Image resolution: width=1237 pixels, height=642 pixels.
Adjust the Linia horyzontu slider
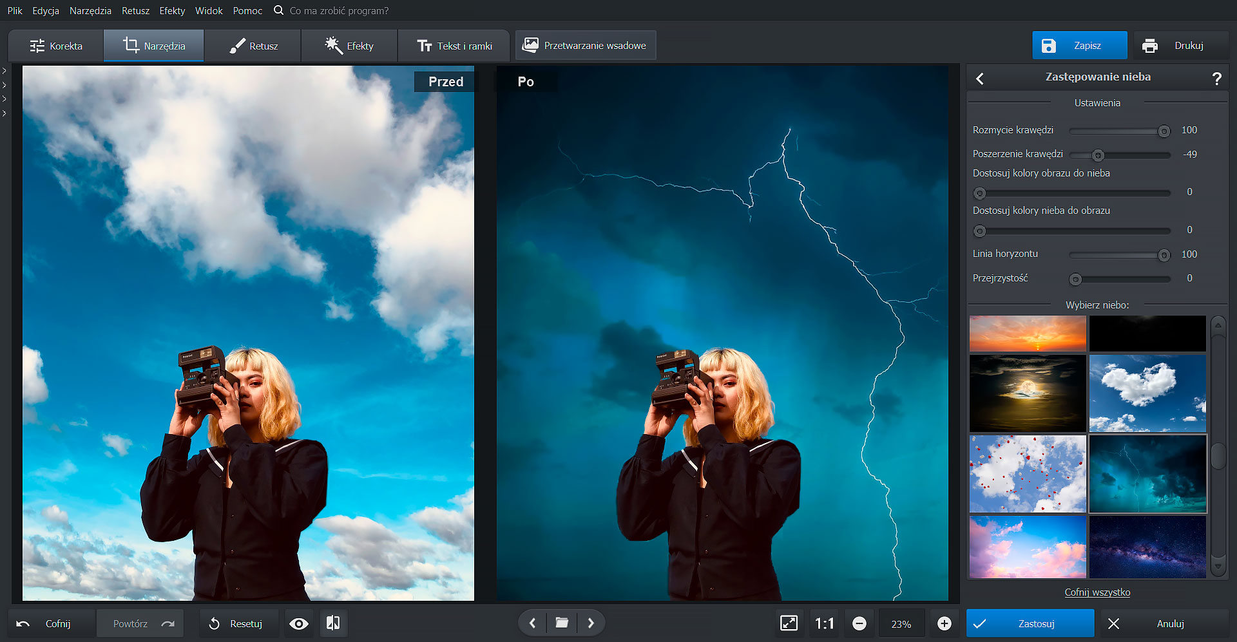click(x=1120, y=255)
